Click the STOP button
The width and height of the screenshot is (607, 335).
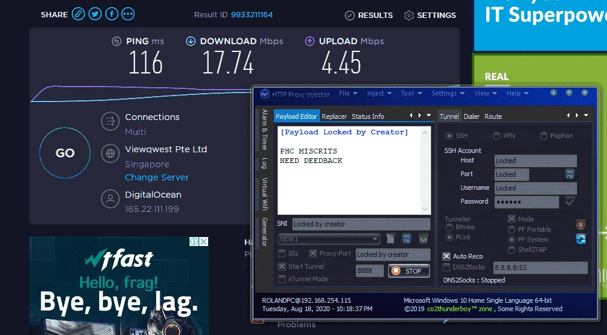coord(409,271)
